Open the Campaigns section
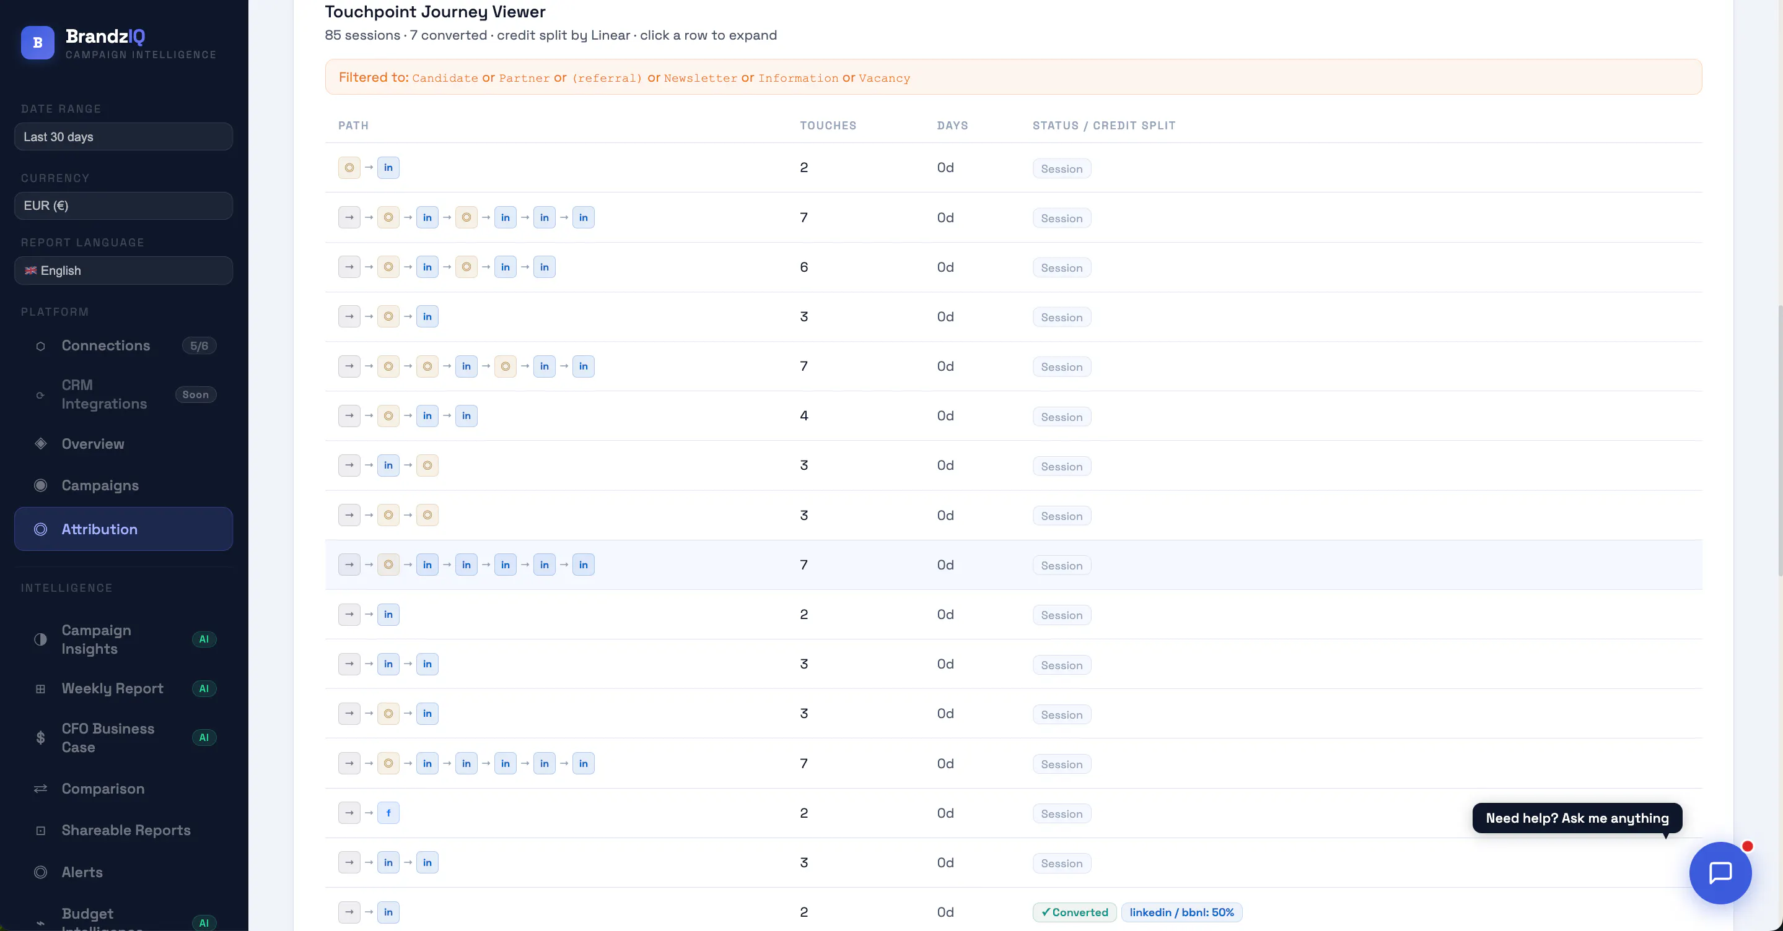1783x931 pixels. click(x=123, y=485)
